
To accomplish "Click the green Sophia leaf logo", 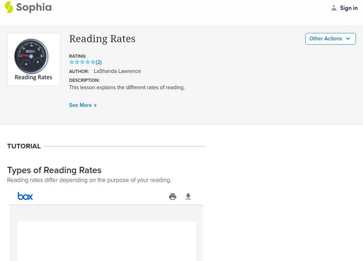I will [x=9, y=7].
